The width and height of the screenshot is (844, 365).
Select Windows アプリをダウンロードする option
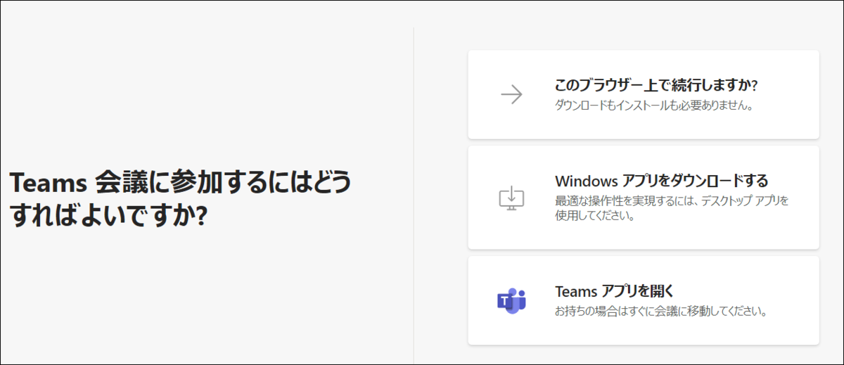coord(644,198)
